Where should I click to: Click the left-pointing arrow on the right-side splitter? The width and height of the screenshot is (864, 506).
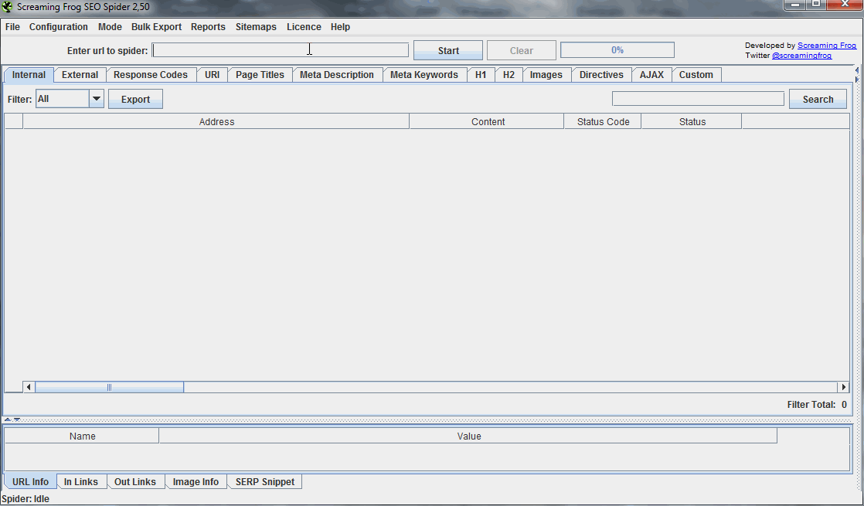(857, 70)
